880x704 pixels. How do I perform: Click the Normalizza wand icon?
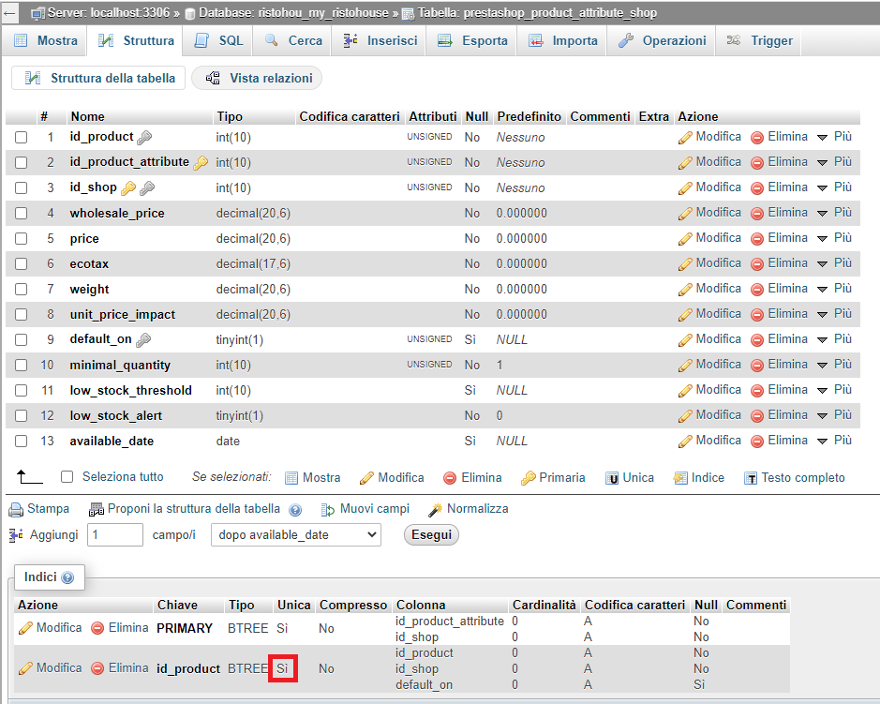click(x=435, y=509)
